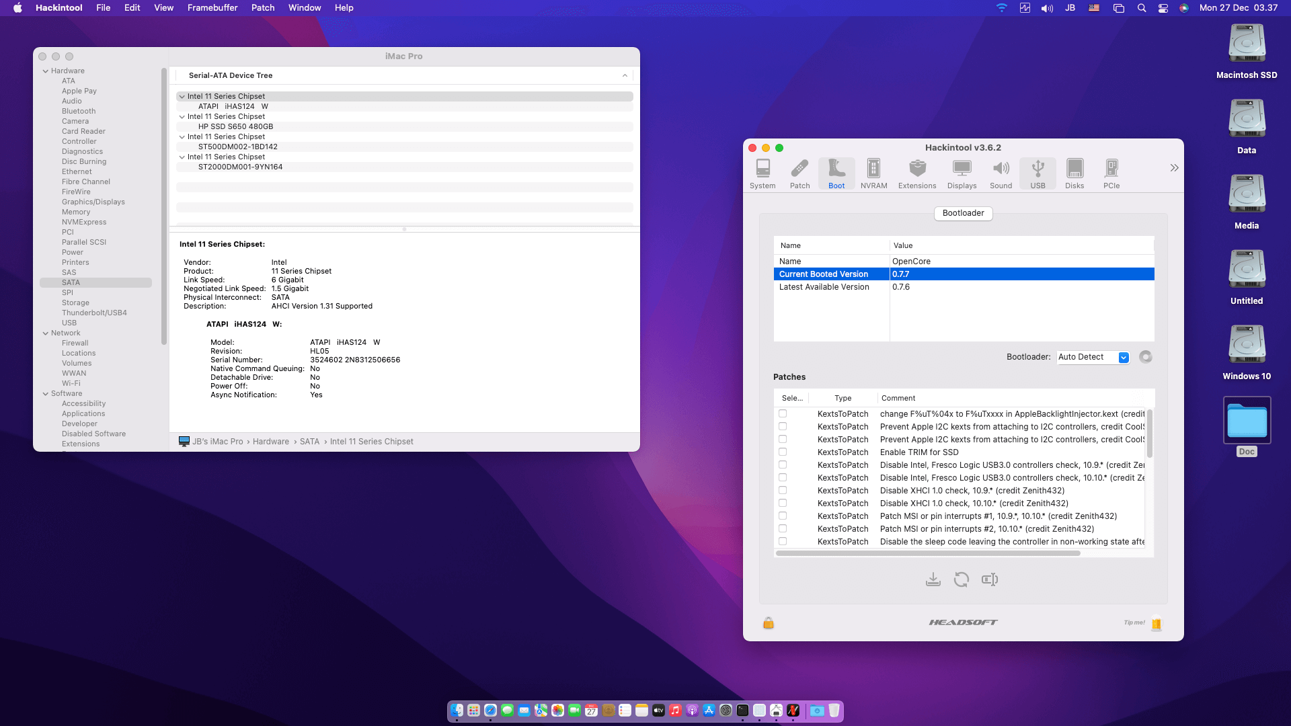Open the Bootloader Auto Detect dropdown
The height and width of the screenshot is (726, 1291).
1093,357
